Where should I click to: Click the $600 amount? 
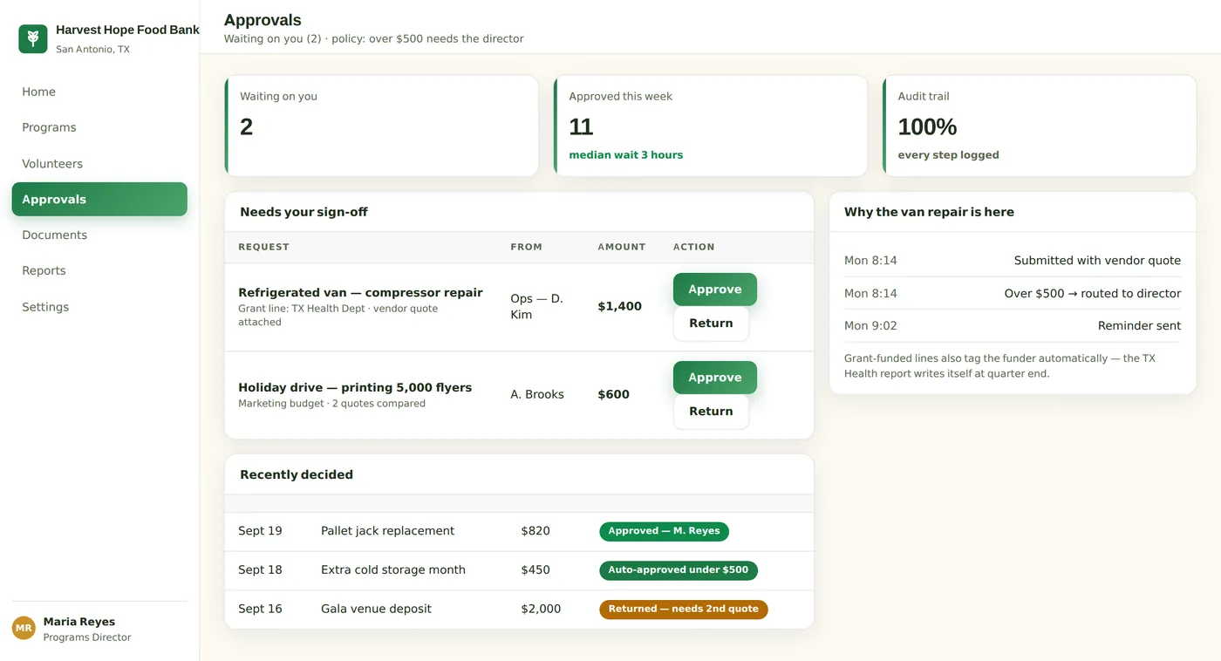[614, 395]
